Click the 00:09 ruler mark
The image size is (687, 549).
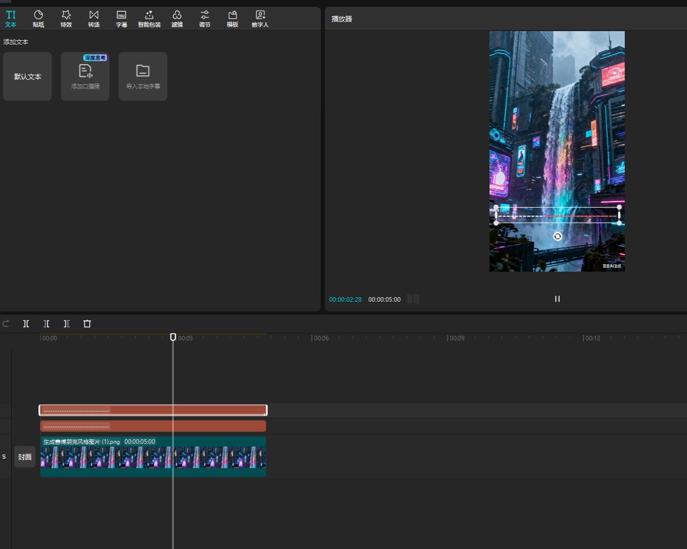457,338
